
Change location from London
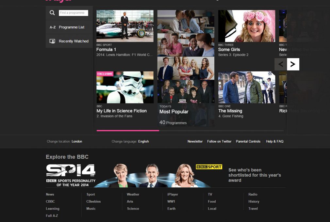click(x=77, y=141)
